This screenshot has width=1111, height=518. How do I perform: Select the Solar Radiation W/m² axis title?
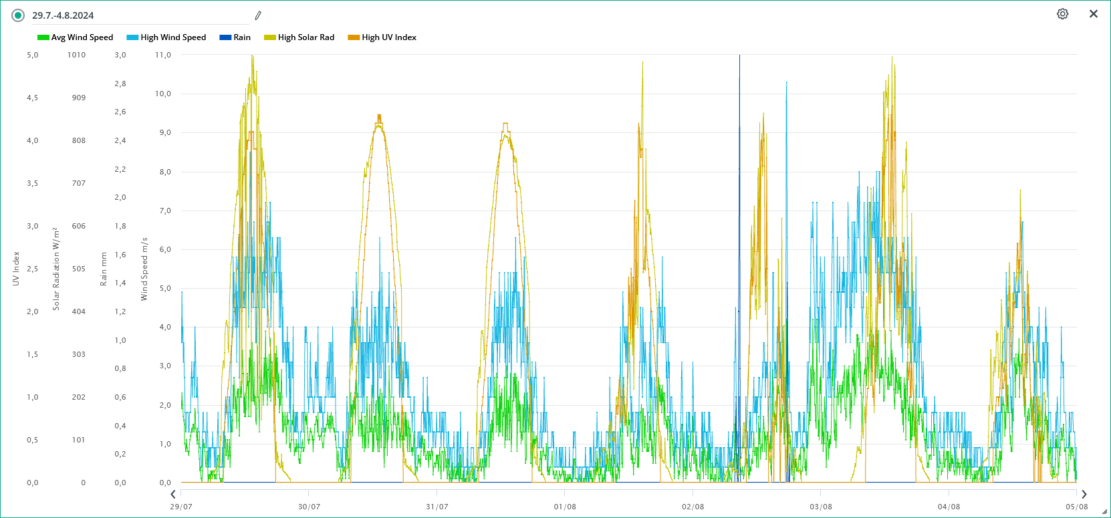coord(56,269)
